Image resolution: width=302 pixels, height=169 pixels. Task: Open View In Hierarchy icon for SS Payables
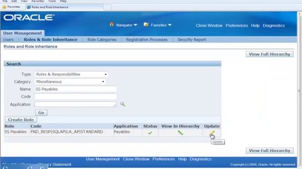click(180, 132)
